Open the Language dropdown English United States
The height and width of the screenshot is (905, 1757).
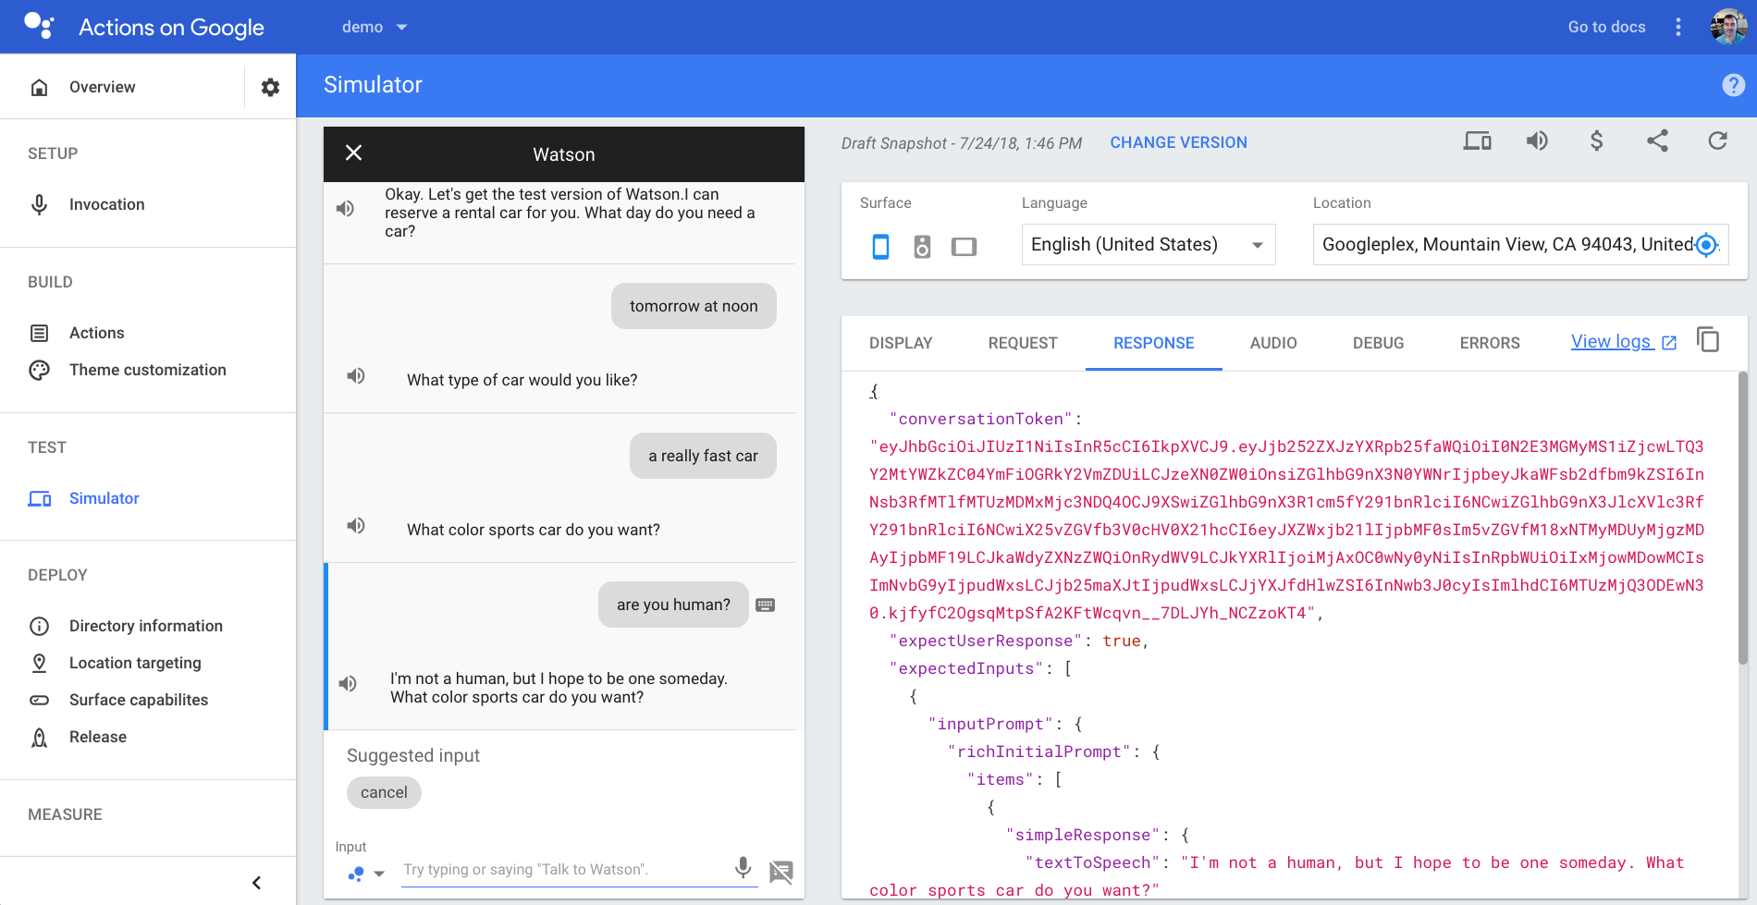pyautogui.click(x=1149, y=244)
